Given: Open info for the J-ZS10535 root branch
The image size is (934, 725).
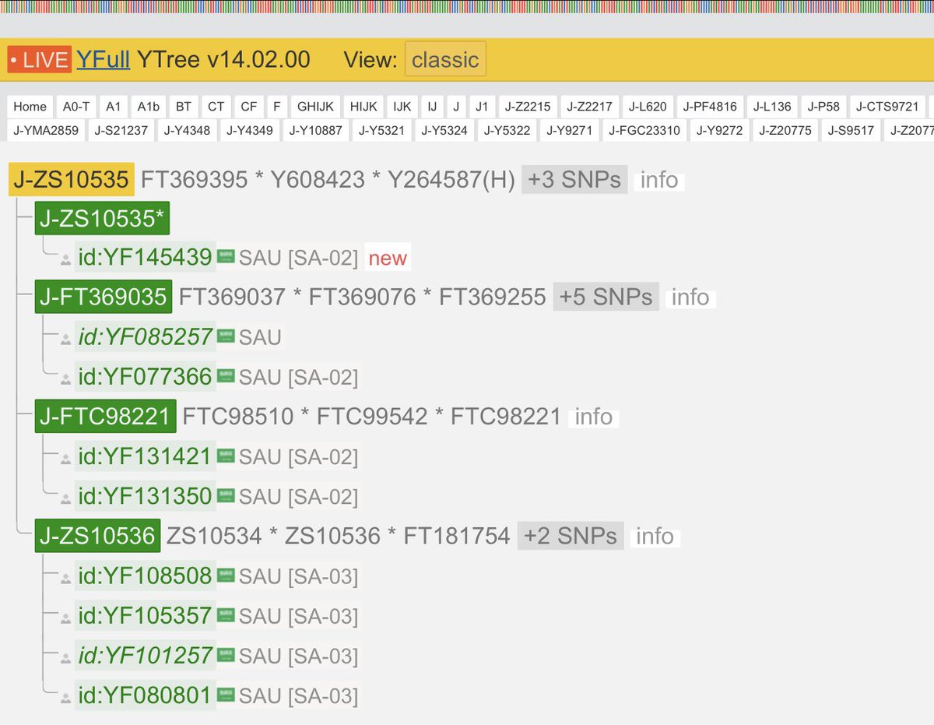Looking at the screenshot, I should coord(659,180).
